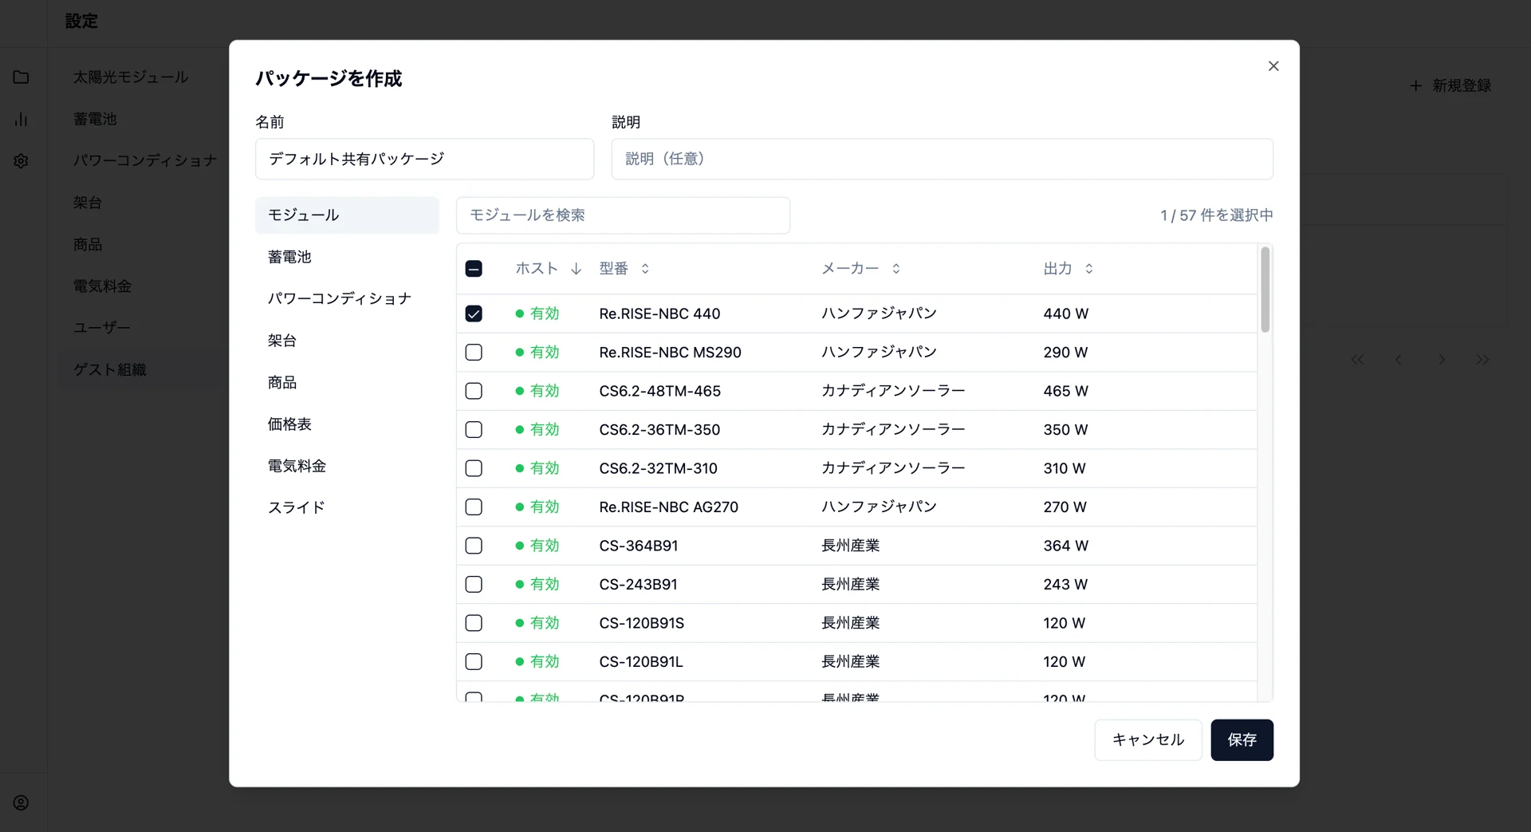The height and width of the screenshot is (832, 1531).
Task: Sort table by 型番 column
Action: click(x=624, y=269)
